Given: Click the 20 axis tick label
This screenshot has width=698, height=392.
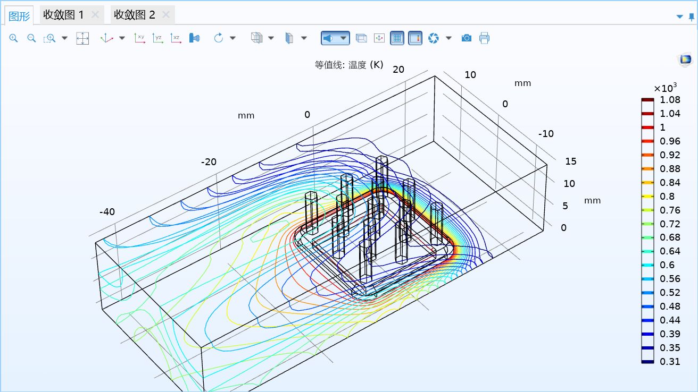Looking at the screenshot, I should [x=398, y=70].
